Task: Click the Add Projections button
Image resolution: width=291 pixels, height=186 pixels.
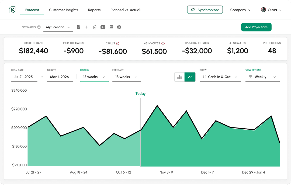Action: point(256,27)
